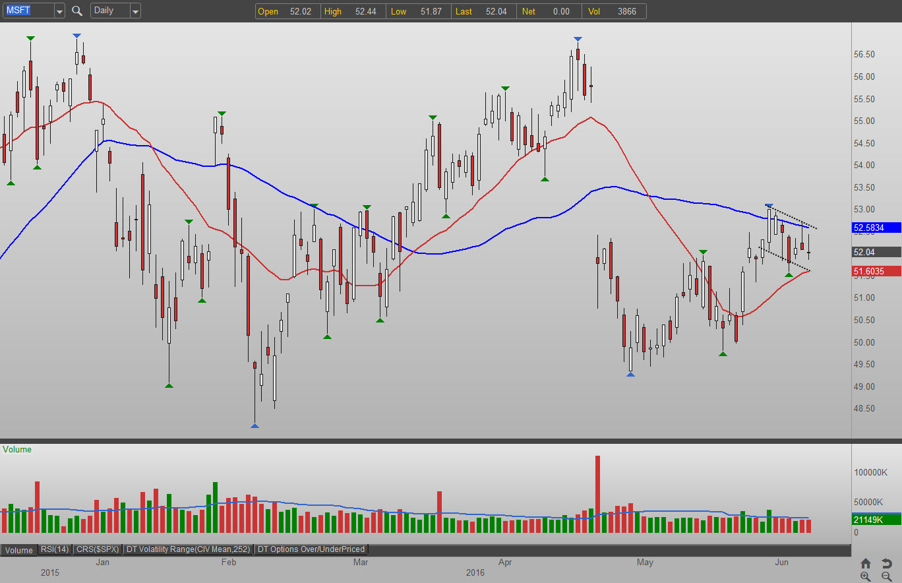Click the blue marker above the April high
Screen dimensions: 902x583
578,39
